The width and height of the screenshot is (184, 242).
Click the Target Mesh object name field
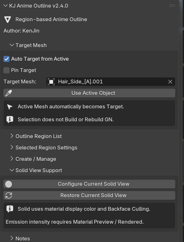pos(111,82)
